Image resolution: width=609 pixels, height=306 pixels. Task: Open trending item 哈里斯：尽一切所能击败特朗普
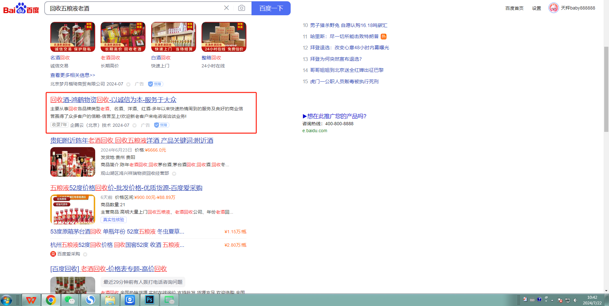click(344, 37)
